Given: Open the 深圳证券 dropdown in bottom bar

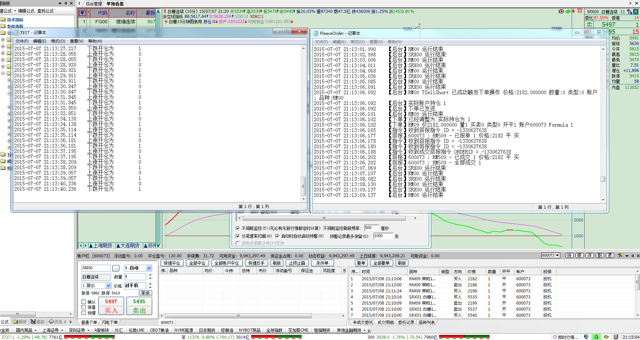Looking at the screenshot, I should [88, 330].
